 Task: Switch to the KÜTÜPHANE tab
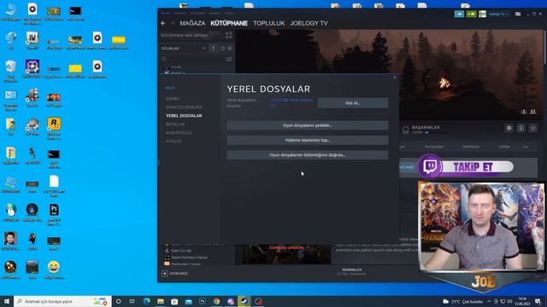click(229, 23)
